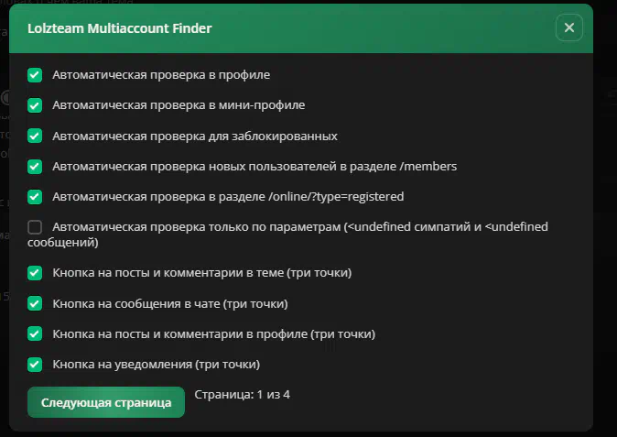Close the Lolzteam Multiaccount Finder dialog
The width and height of the screenshot is (617, 437).
coord(569,27)
